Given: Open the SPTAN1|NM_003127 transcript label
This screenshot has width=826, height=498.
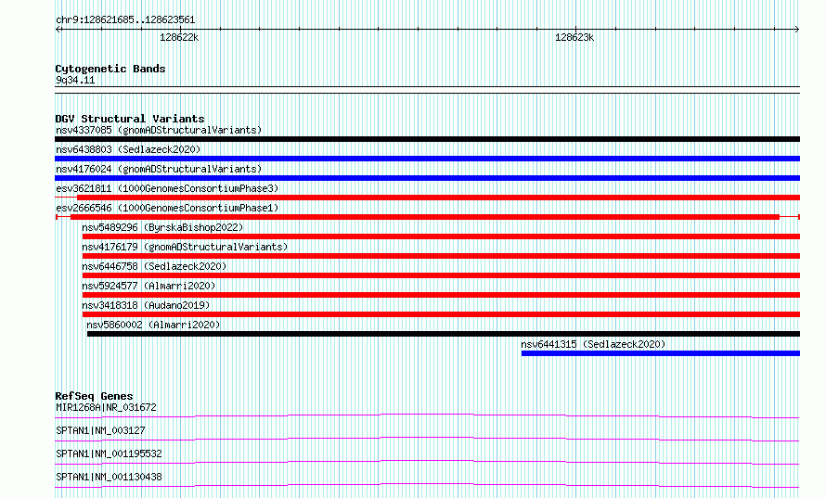Looking at the screenshot, I should click(x=100, y=430).
